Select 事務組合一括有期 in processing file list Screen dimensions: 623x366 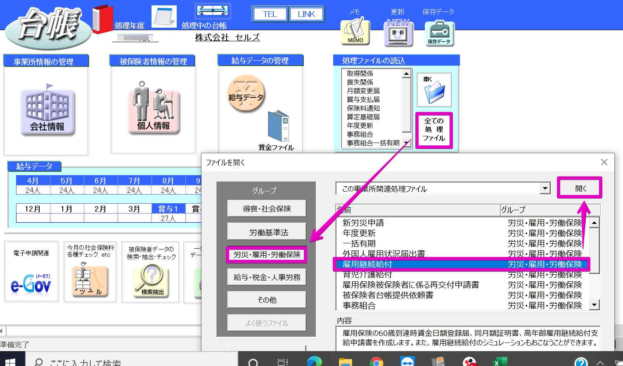pyautogui.click(x=373, y=143)
